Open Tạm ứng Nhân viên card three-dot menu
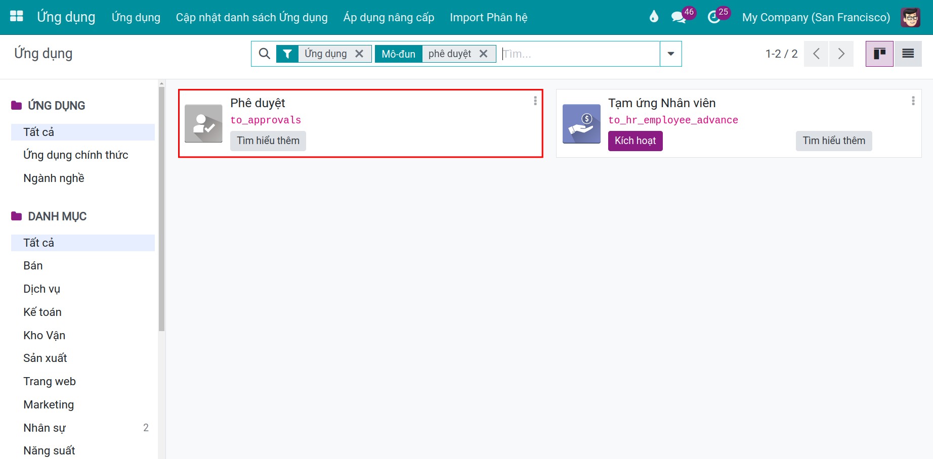Viewport: 933px width, 459px height. tap(913, 101)
